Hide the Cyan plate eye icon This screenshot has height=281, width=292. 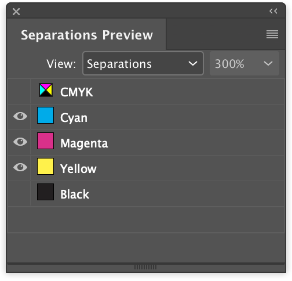coord(20,116)
